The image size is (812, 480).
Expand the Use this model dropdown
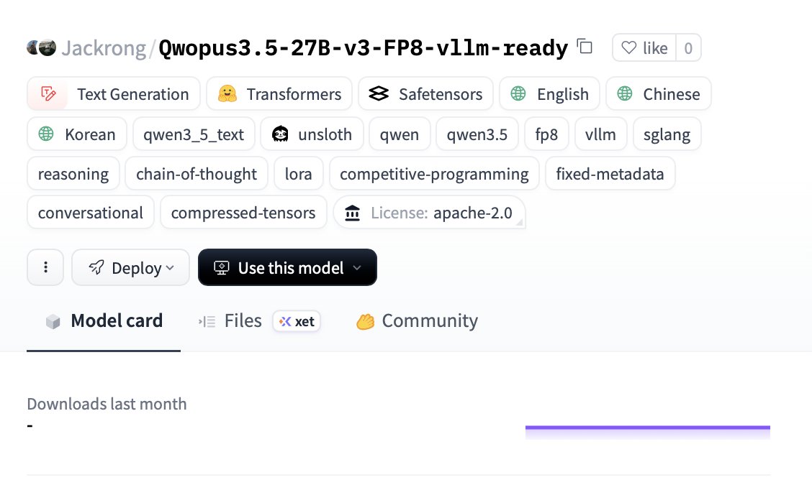[x=287, y=267]
